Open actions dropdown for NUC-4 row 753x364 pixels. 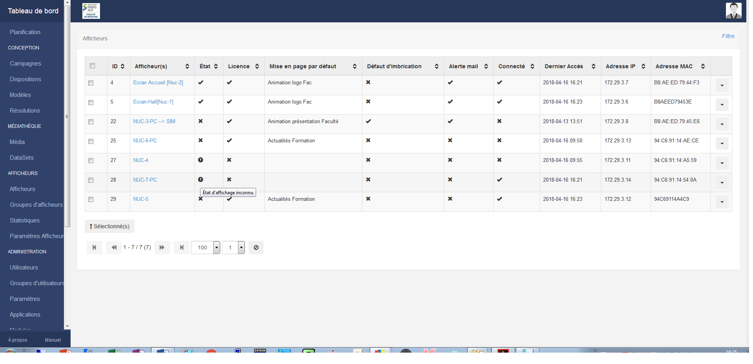click(722, 163)
